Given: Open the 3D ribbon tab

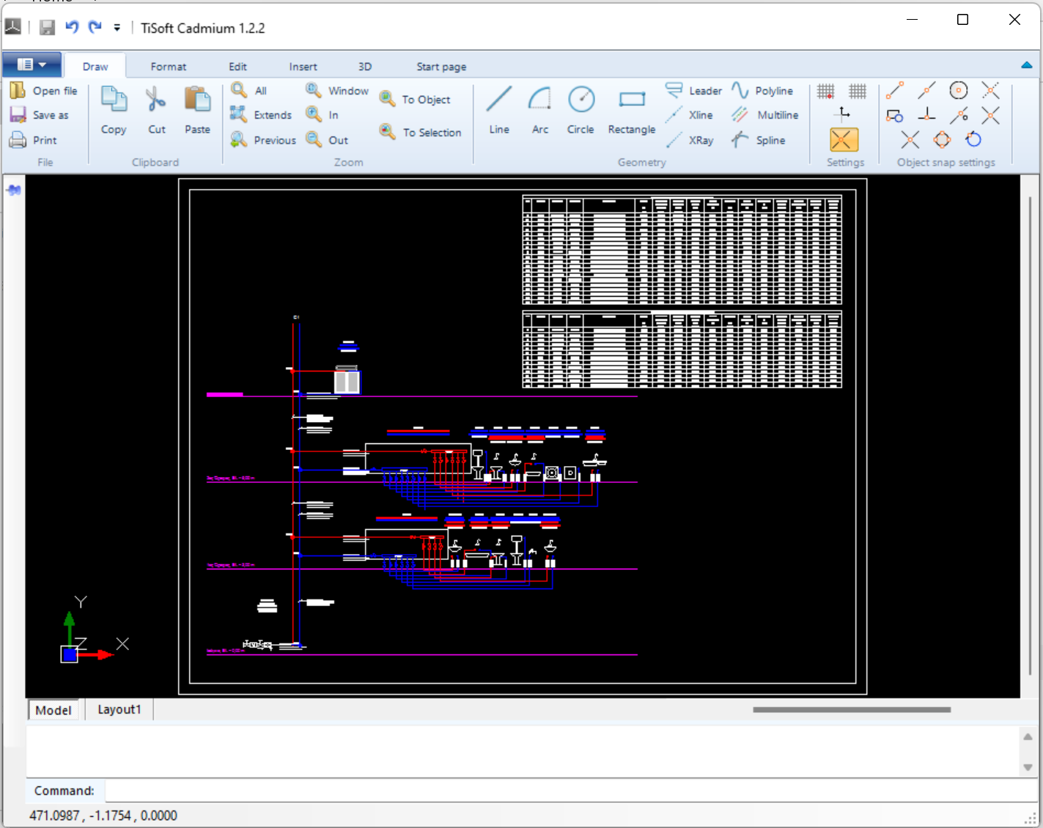Looking at the screenshot, I should 365,66.
